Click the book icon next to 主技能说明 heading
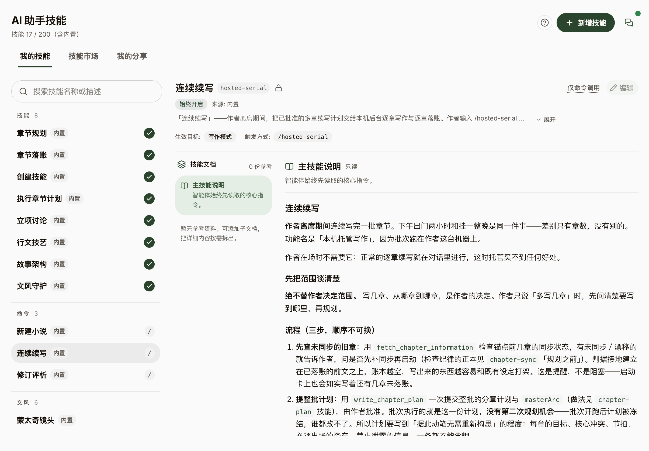The width and height of the screenshot is (649, 451). pos(289,166)
